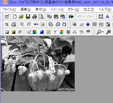Click the gray overlapping circles icon
The width and height of the screenshot is (113, 103).
tap(75, 32)
